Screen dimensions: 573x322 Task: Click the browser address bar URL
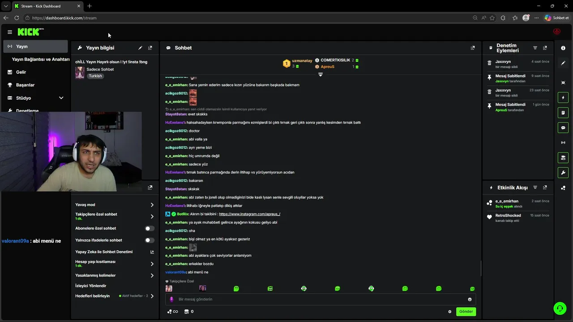64,18
